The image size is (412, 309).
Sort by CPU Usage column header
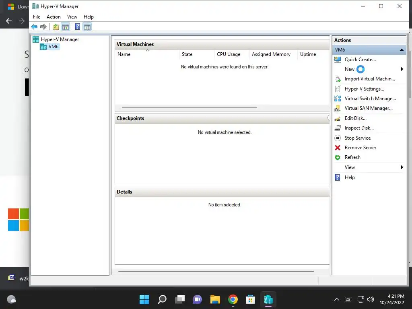pyautogui.click(x=231, y=54)
